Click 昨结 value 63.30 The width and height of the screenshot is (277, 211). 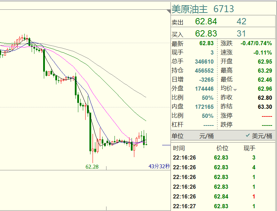click(265, 107)
